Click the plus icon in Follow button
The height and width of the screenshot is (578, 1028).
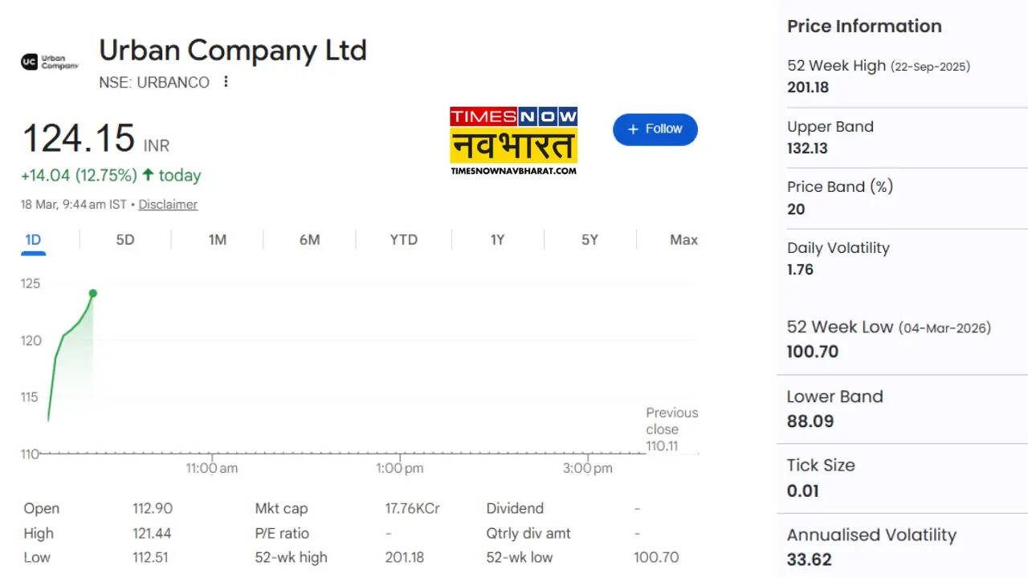pyautogui.click(x=634, y=129)
